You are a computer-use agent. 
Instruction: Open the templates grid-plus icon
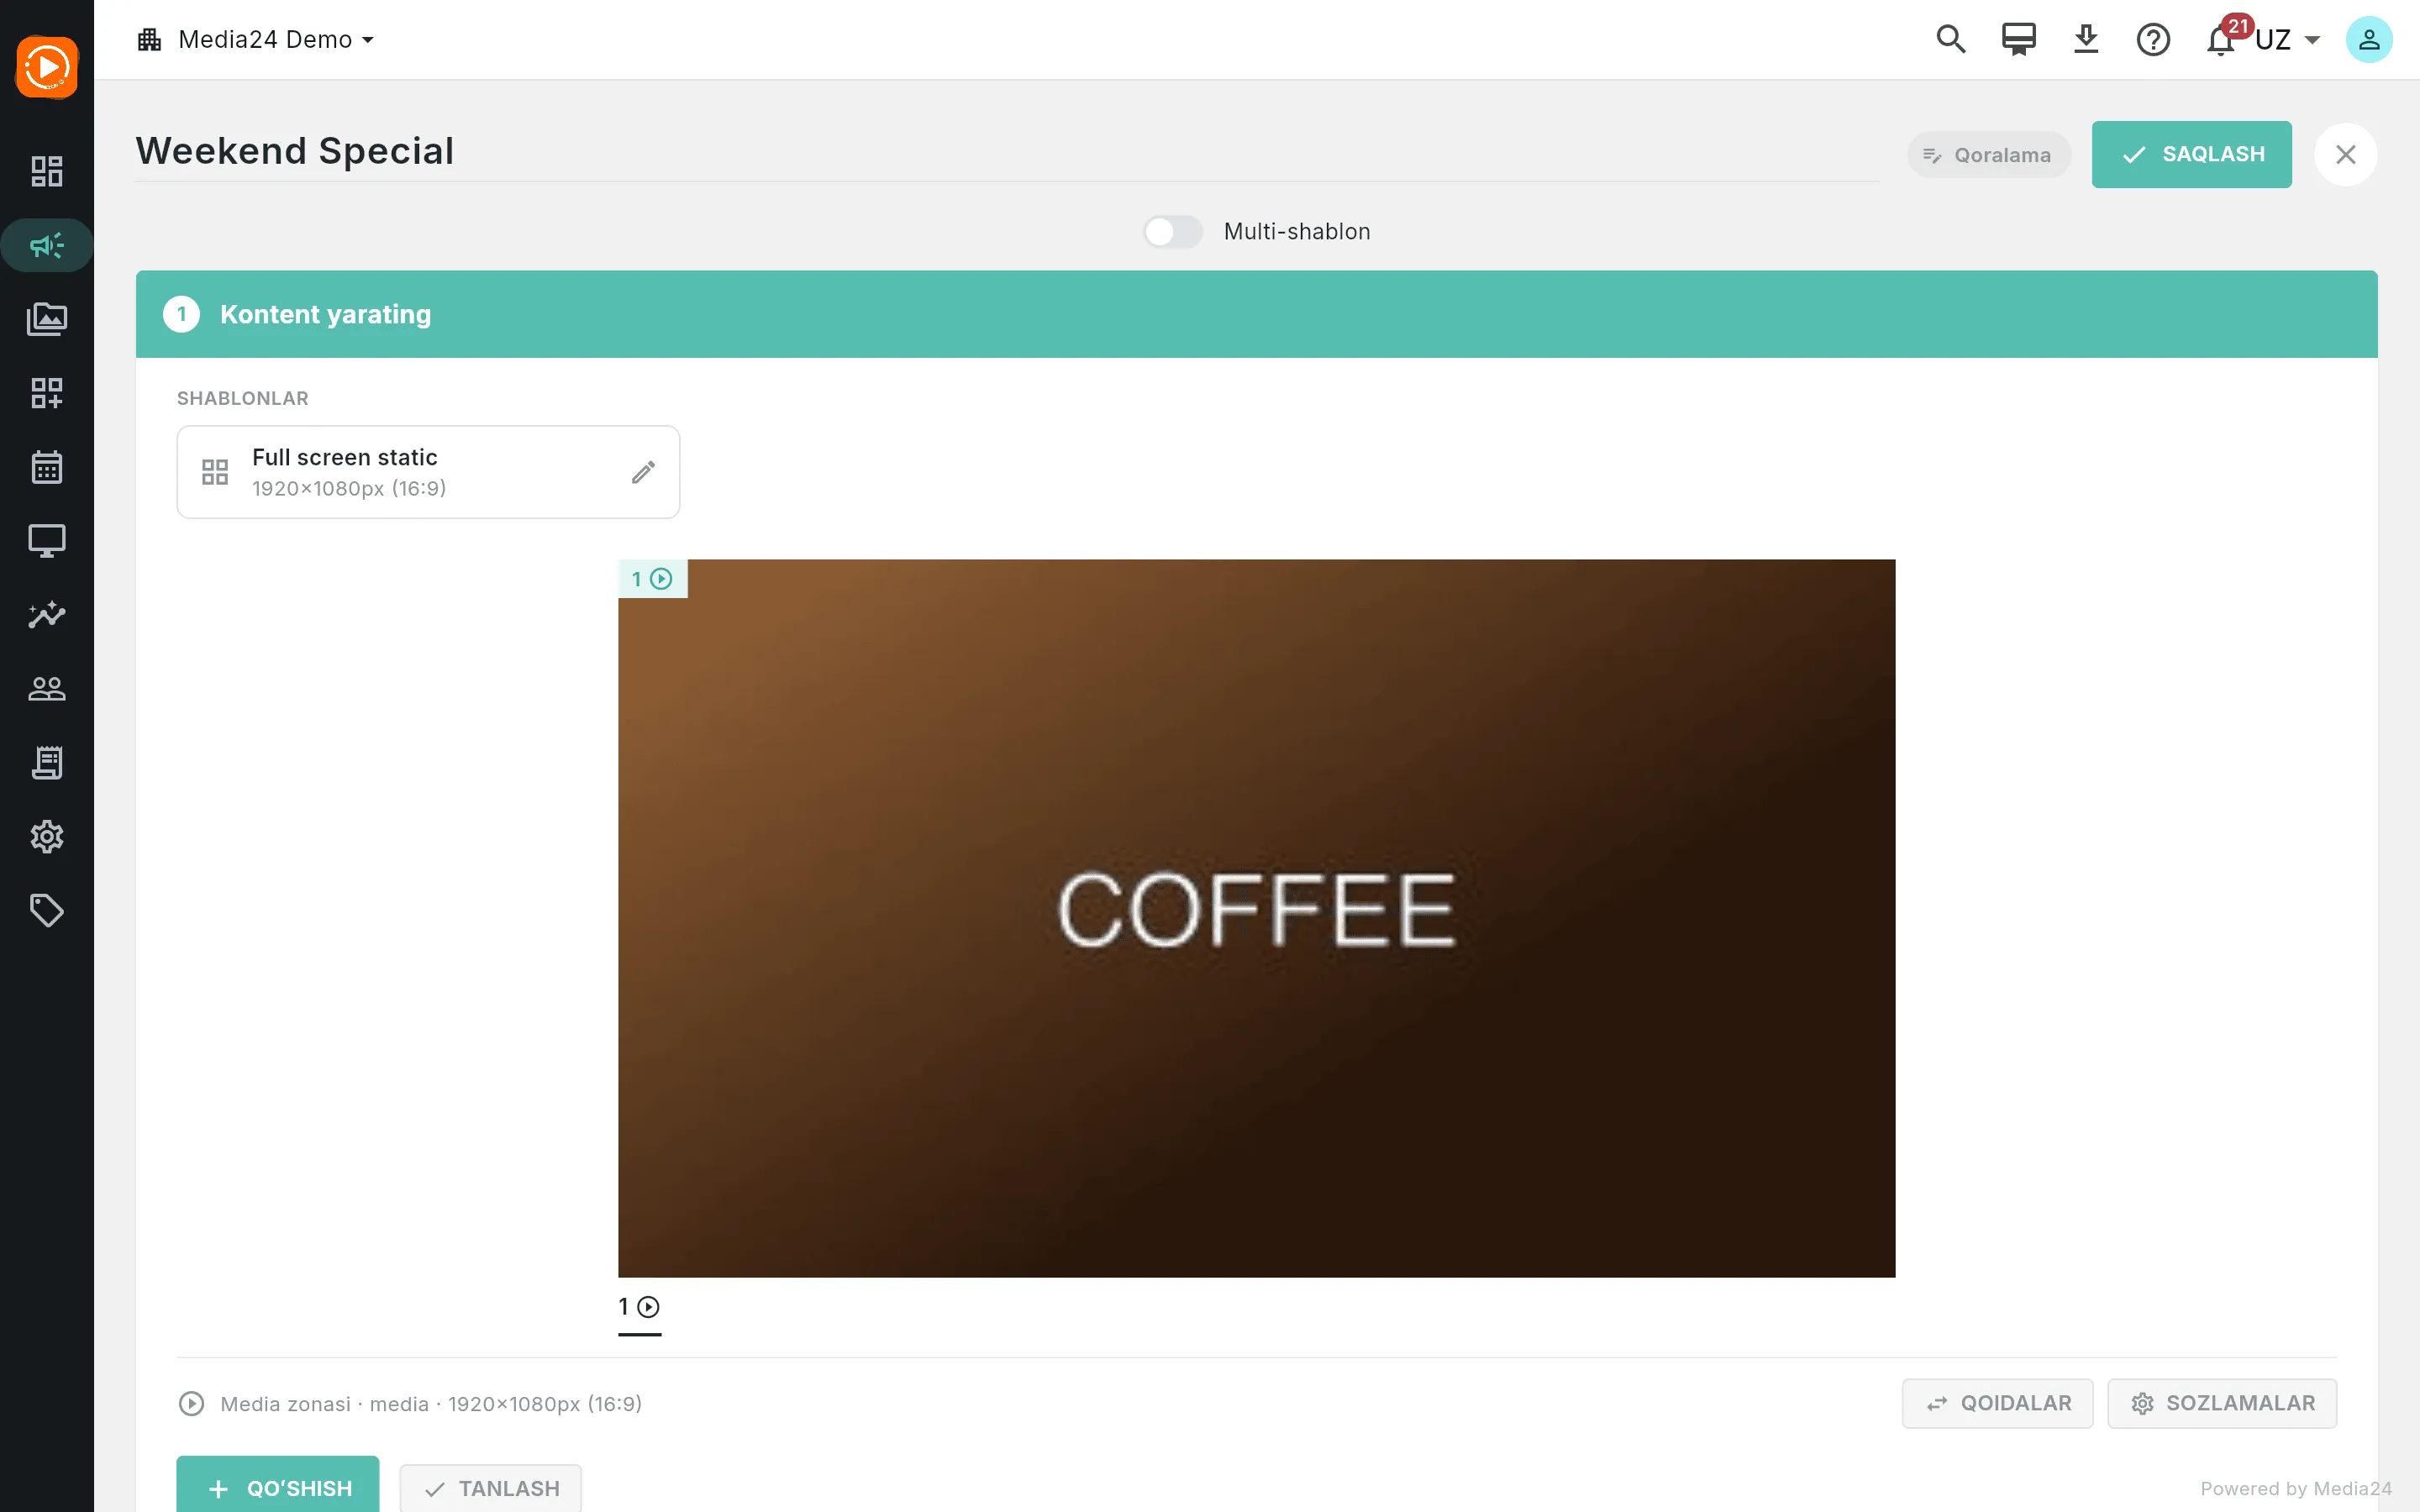pos(46,393)
